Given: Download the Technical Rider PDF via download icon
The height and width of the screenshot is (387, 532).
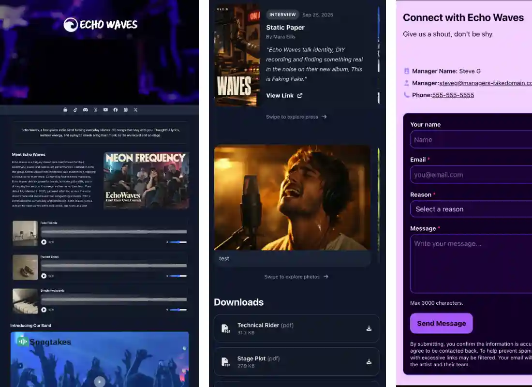Looking at the screenshot, I should 369,328.
